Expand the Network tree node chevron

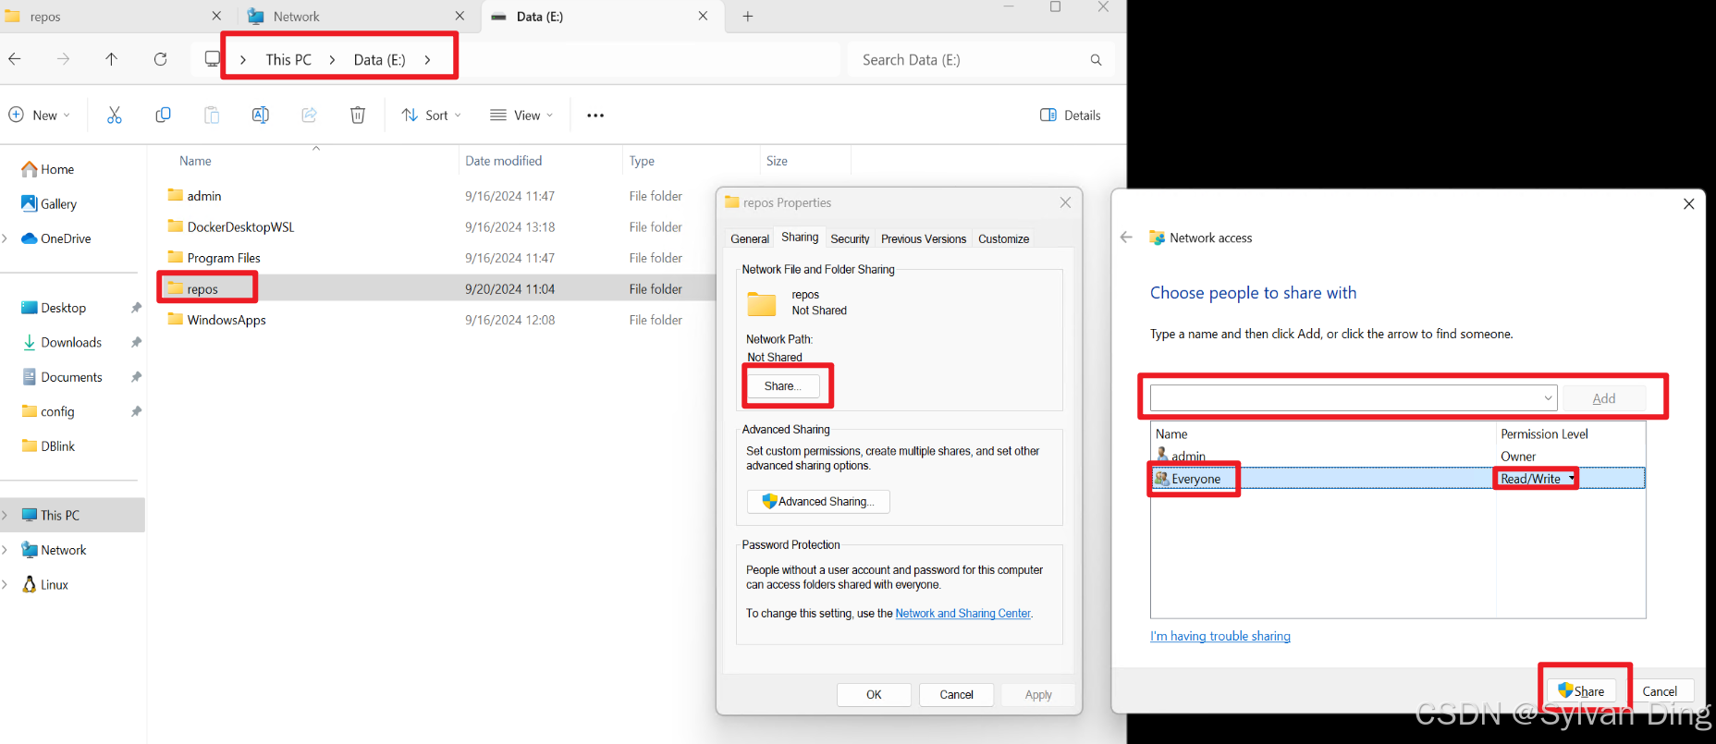tap(5, 550)
